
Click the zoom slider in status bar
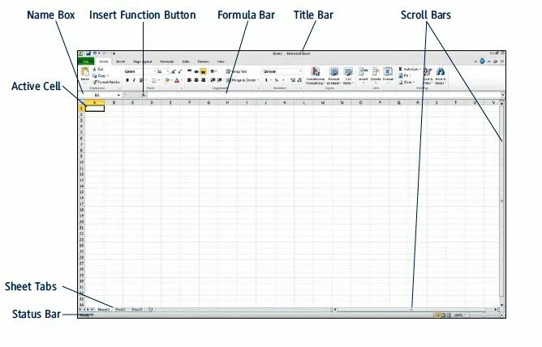484,315
